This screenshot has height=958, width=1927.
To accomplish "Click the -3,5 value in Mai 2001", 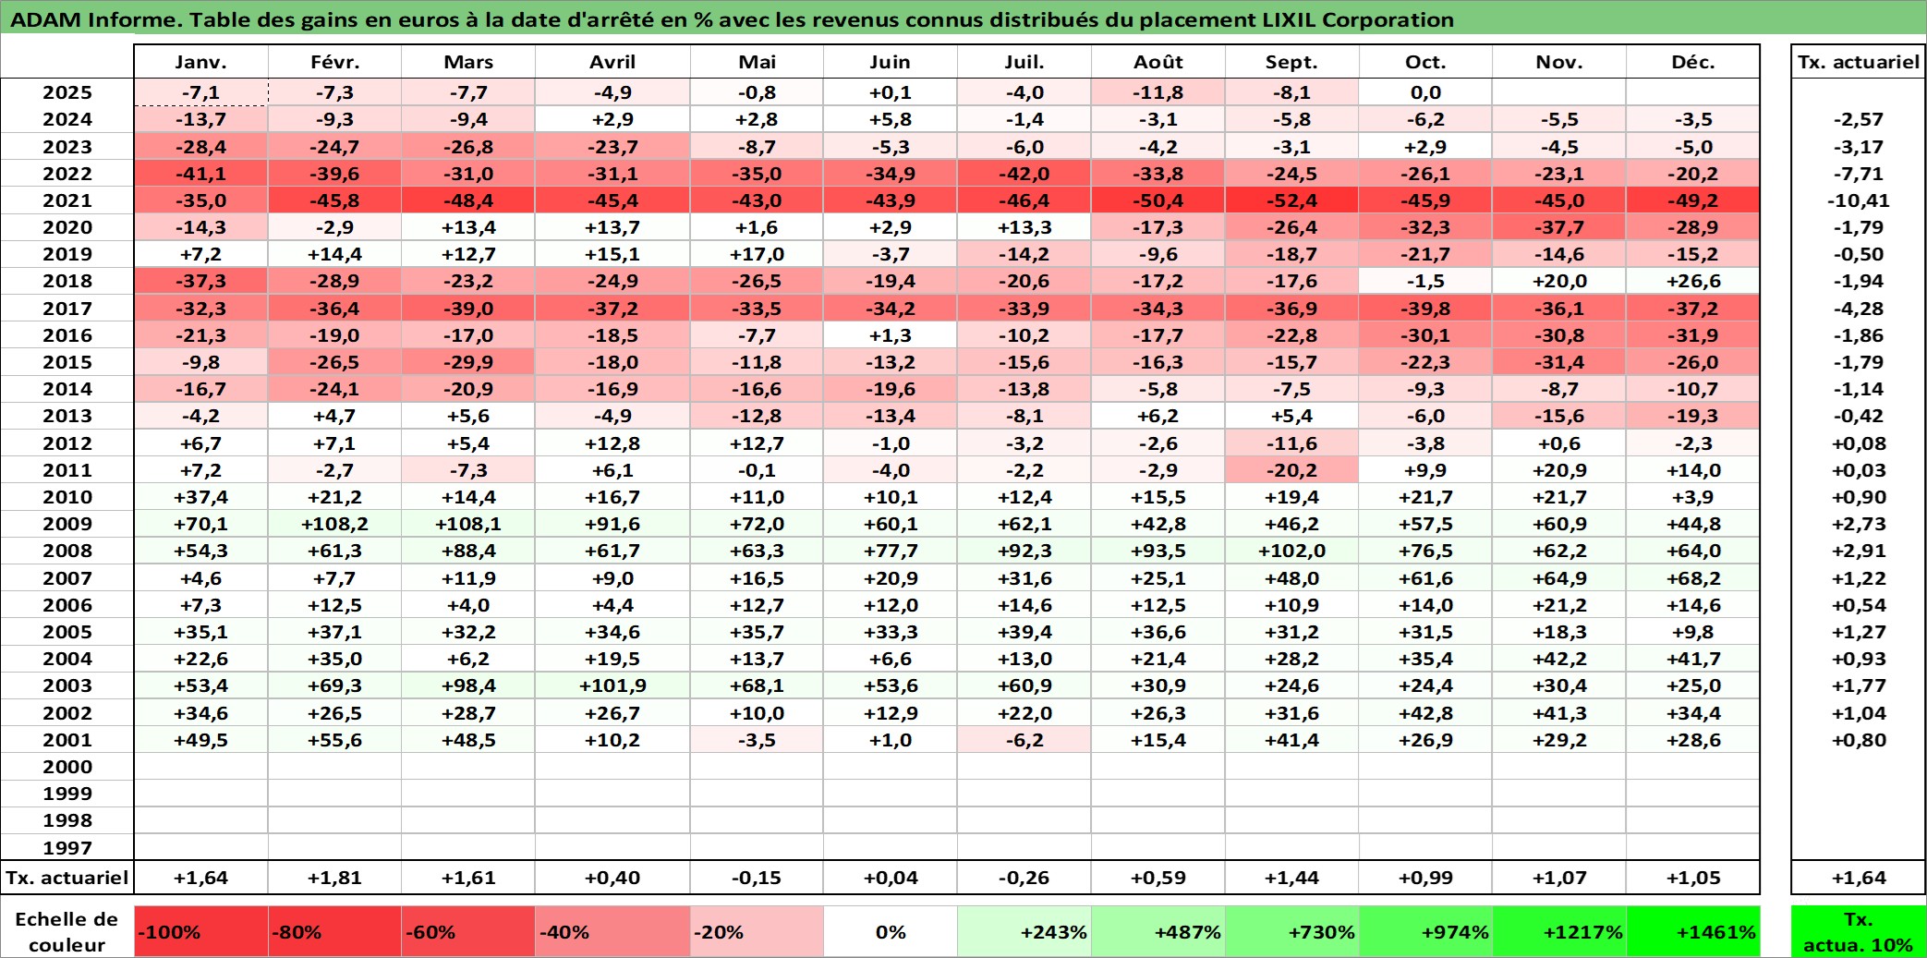I will pos(757,740).
